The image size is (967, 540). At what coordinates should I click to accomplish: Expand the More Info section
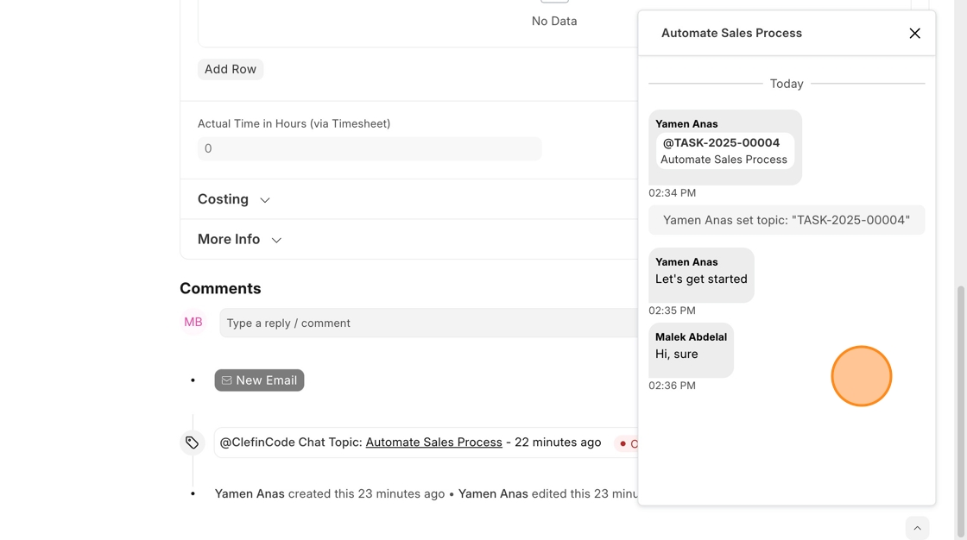239,240
